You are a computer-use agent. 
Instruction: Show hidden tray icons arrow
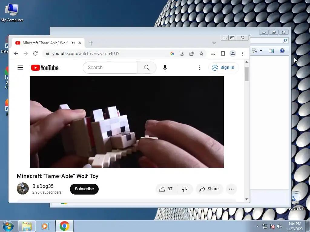pyautogui.click(x=257, y=226)
